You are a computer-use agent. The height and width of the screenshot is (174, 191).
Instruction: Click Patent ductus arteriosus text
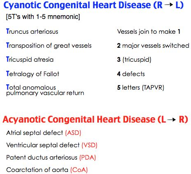point(42,158)
